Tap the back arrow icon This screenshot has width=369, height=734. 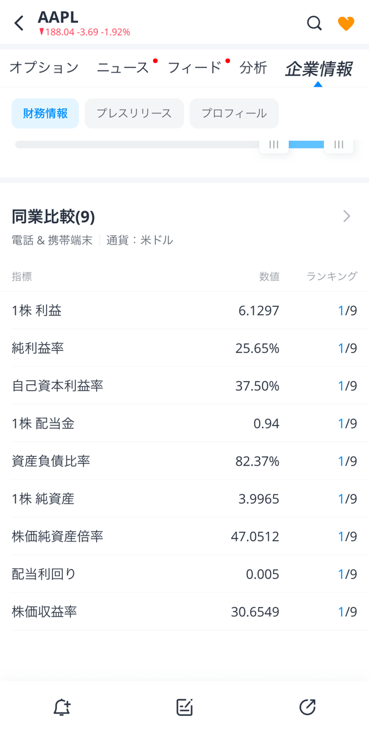coord(19,23)
